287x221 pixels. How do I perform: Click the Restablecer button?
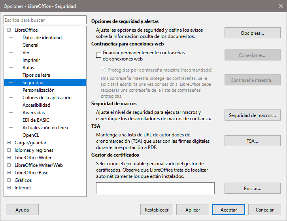coord(157,210)
